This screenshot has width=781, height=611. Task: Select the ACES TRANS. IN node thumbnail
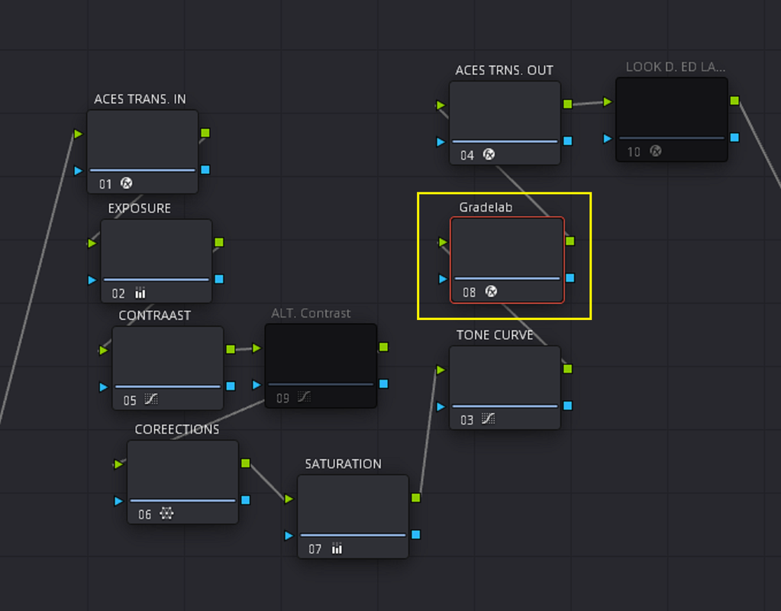coord(143,151)
